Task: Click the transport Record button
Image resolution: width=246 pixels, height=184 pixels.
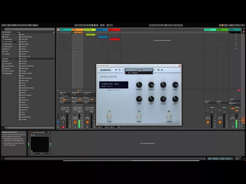Action: coord(95,25)
